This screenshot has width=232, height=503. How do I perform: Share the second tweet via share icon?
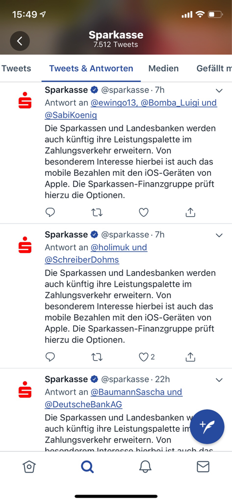point(190,357)
